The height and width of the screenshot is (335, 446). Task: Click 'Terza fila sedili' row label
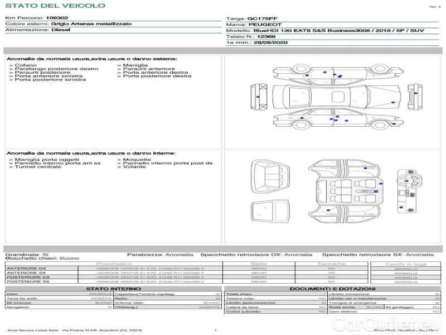22,299
